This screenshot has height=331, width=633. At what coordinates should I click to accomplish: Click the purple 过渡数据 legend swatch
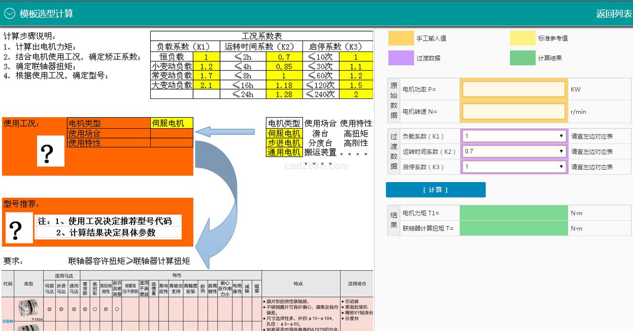tap(401, 58)
